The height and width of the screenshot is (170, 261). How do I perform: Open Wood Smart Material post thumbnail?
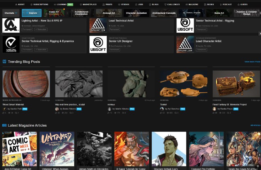tap(26, 84)
